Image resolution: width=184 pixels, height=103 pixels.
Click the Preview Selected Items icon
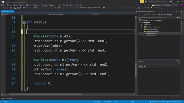[170, 14]
